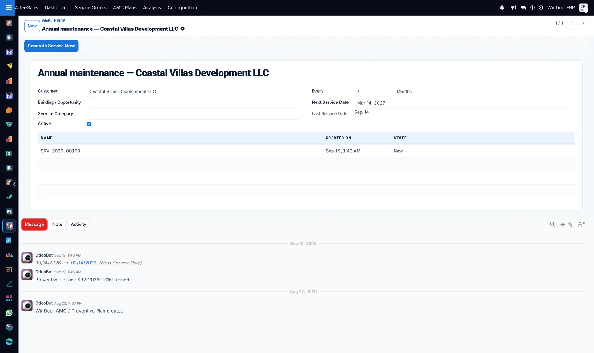Open the WhatsApp app in sidebar
This screenshot has width=594, height=353.
click(9, 313)
